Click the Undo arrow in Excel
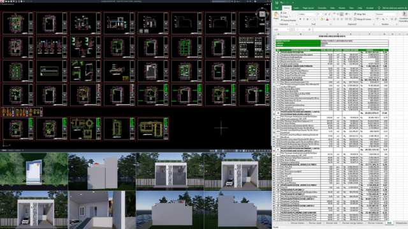 281,3
